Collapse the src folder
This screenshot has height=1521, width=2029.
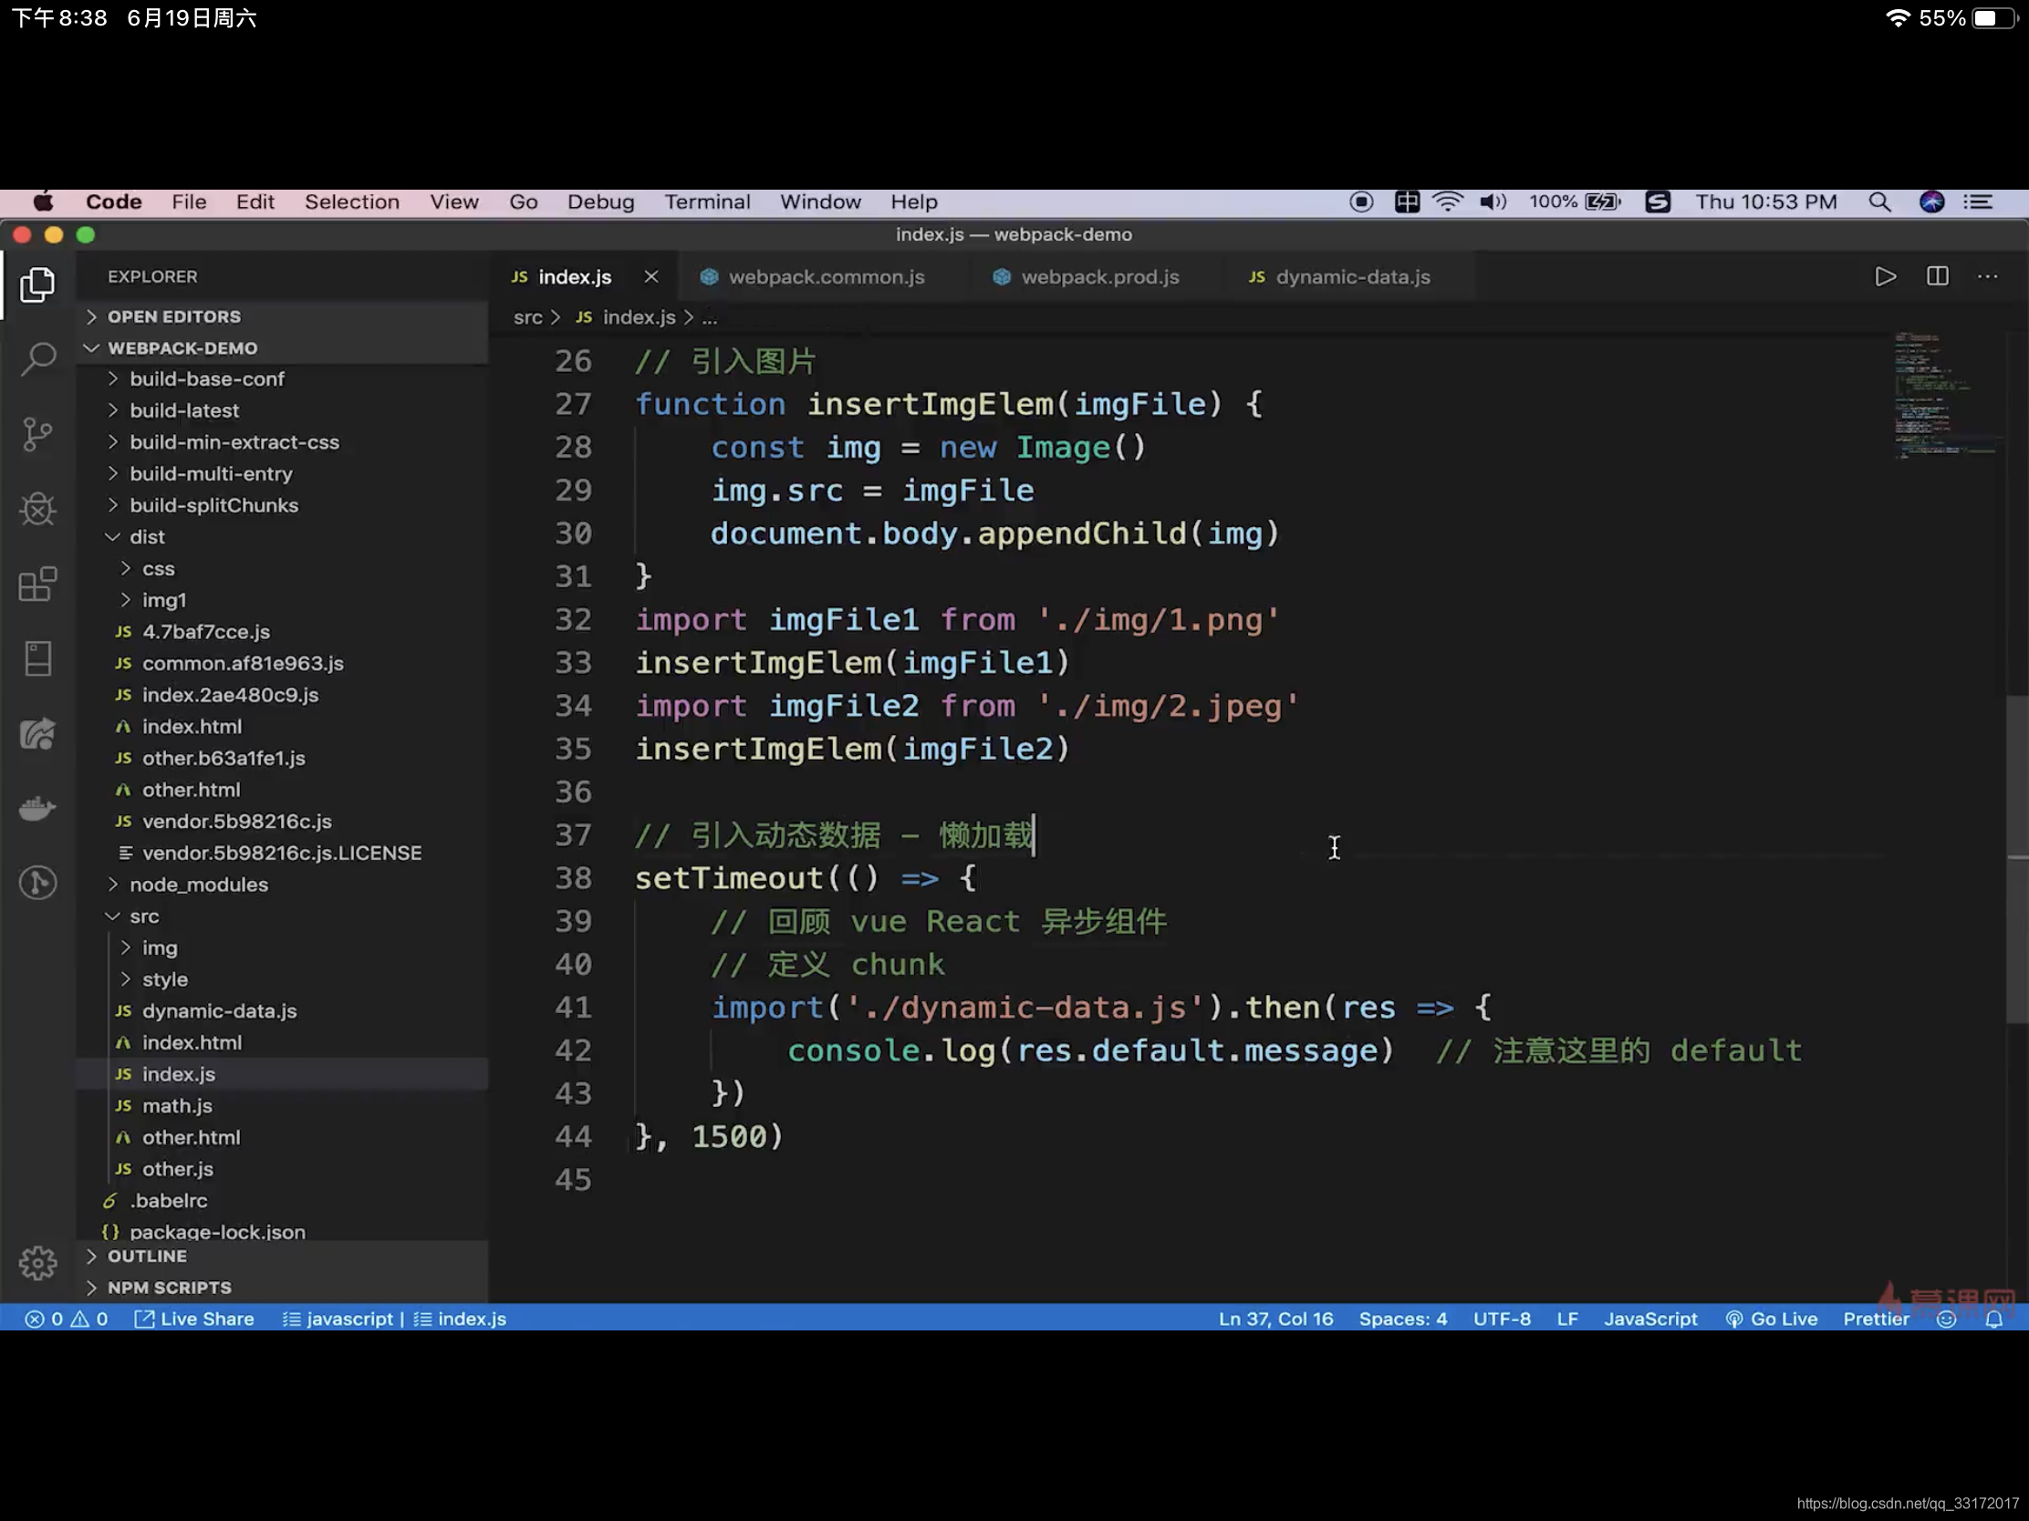click(144, 916)
